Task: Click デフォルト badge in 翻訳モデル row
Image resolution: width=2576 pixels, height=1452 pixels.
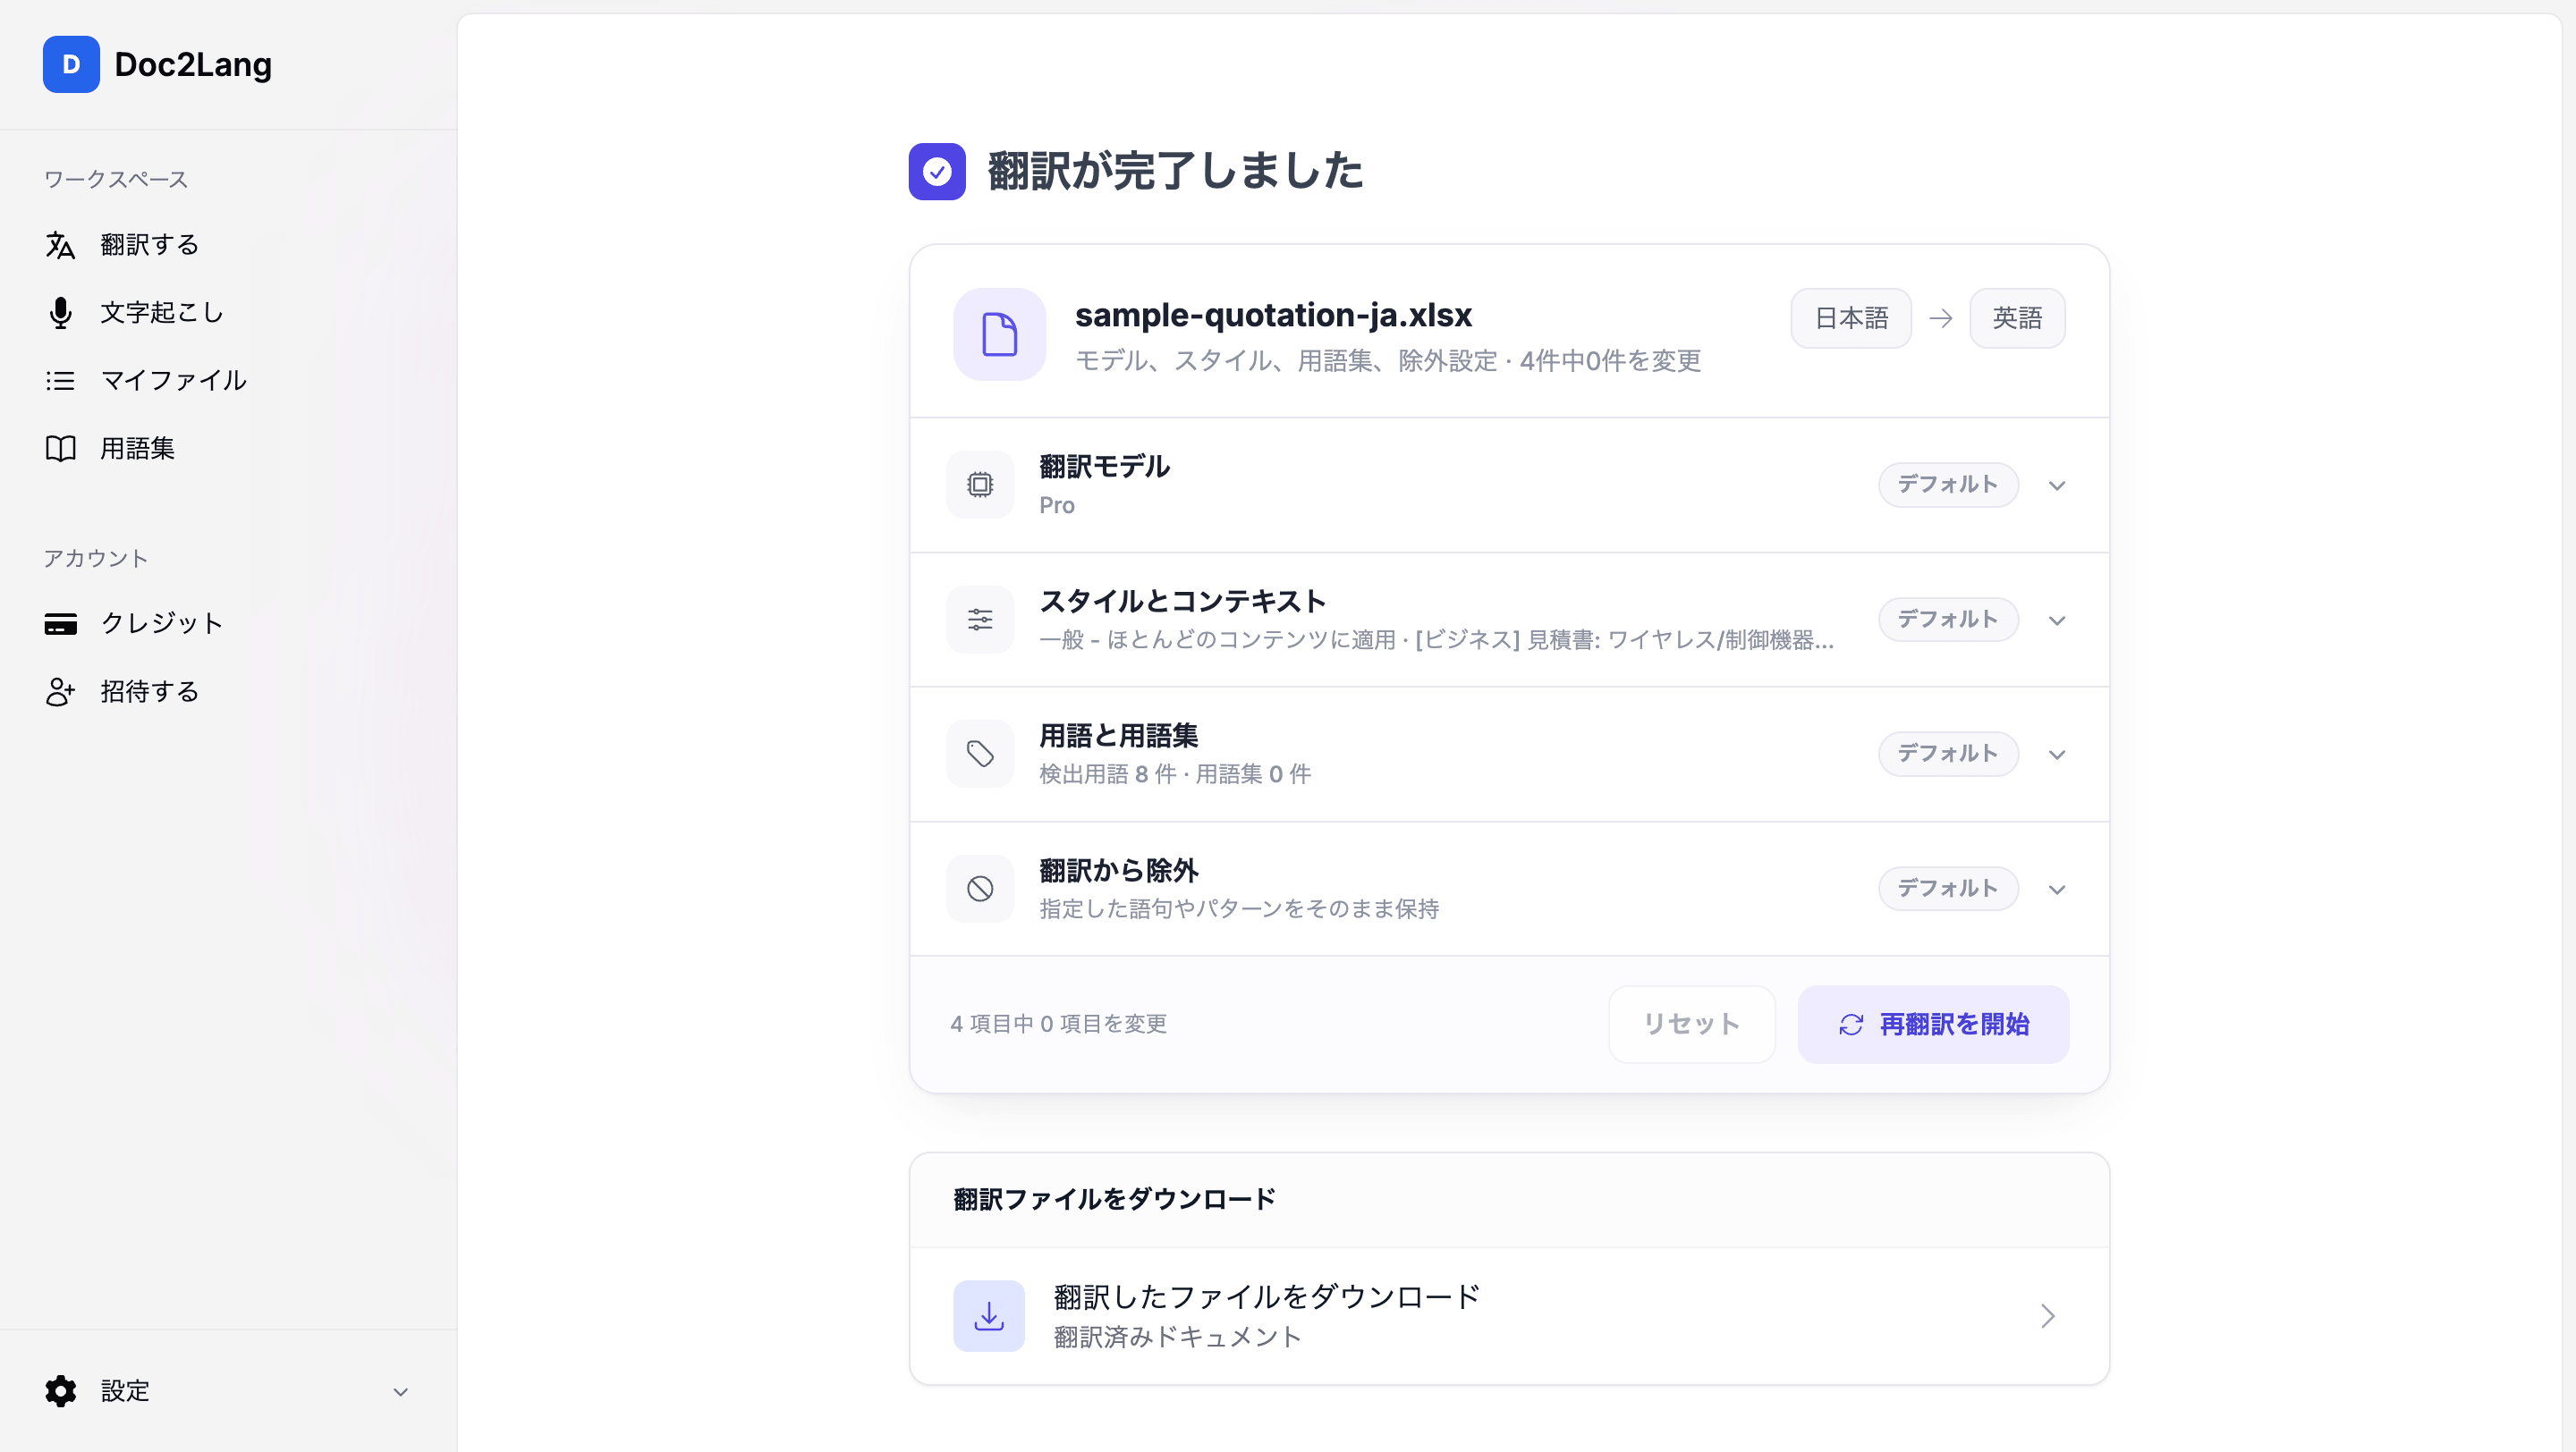Action: [1948, 485]
